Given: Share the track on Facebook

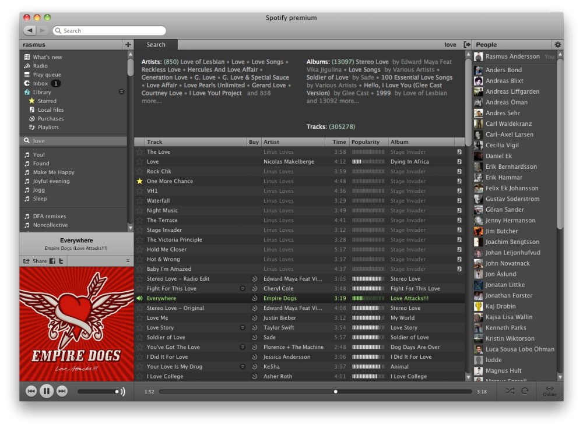Looking at the screenshot, I should point(52,261).
